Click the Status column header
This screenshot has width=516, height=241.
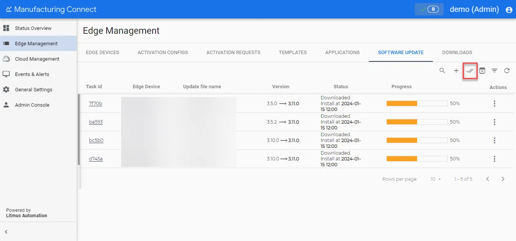click(x=341, y=87)
